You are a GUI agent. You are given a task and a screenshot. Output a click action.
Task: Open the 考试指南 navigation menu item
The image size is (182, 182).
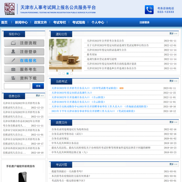point(79,22)
